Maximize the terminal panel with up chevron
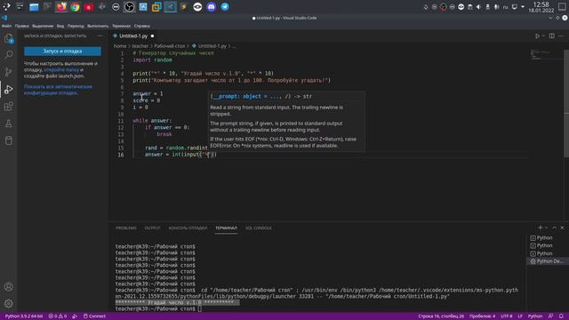 pyautogui.click(x=554, y=228)
